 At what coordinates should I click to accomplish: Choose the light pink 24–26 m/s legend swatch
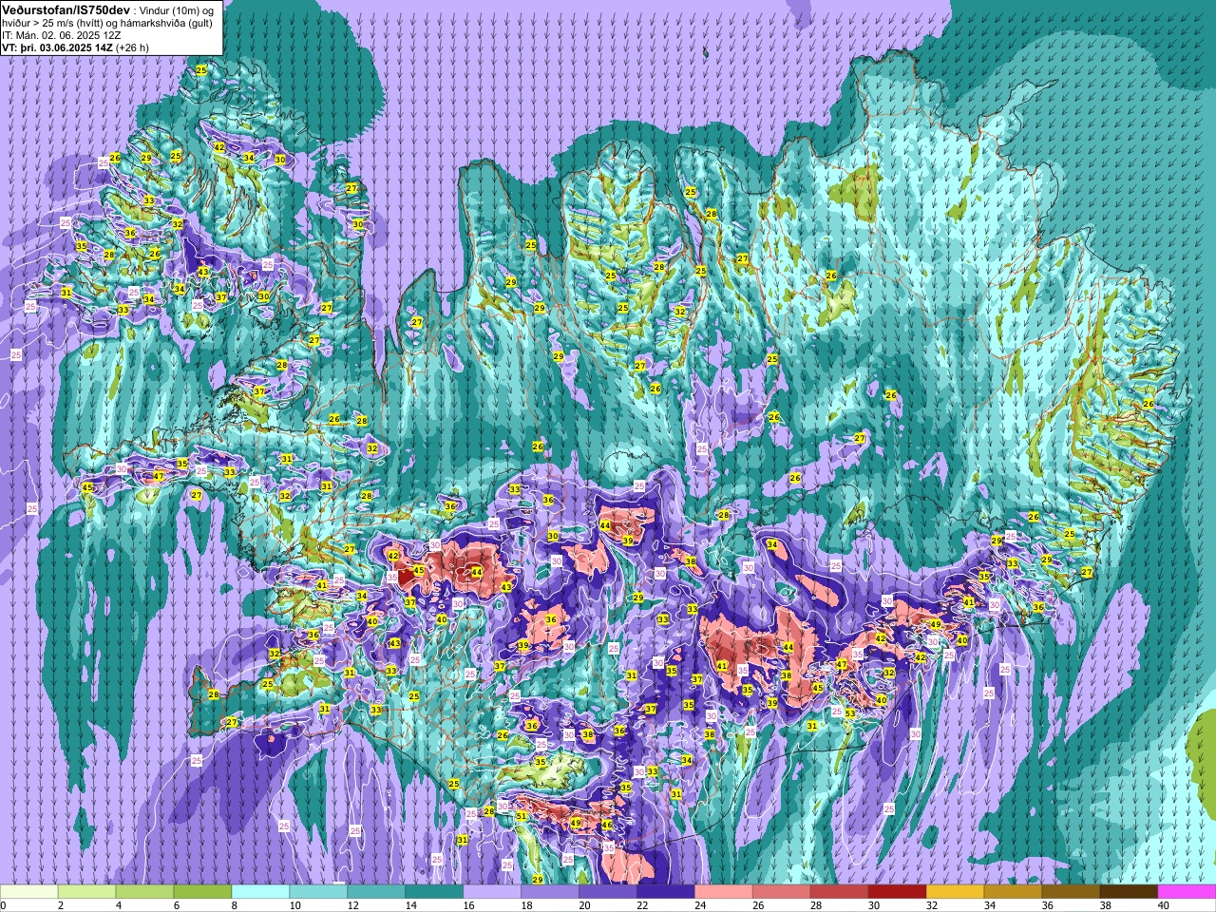724,892
